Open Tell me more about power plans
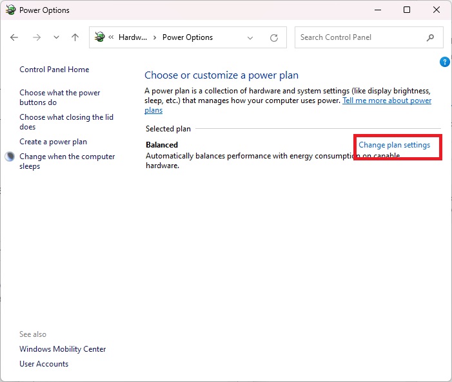452x382 pixels. pos(387,100)
